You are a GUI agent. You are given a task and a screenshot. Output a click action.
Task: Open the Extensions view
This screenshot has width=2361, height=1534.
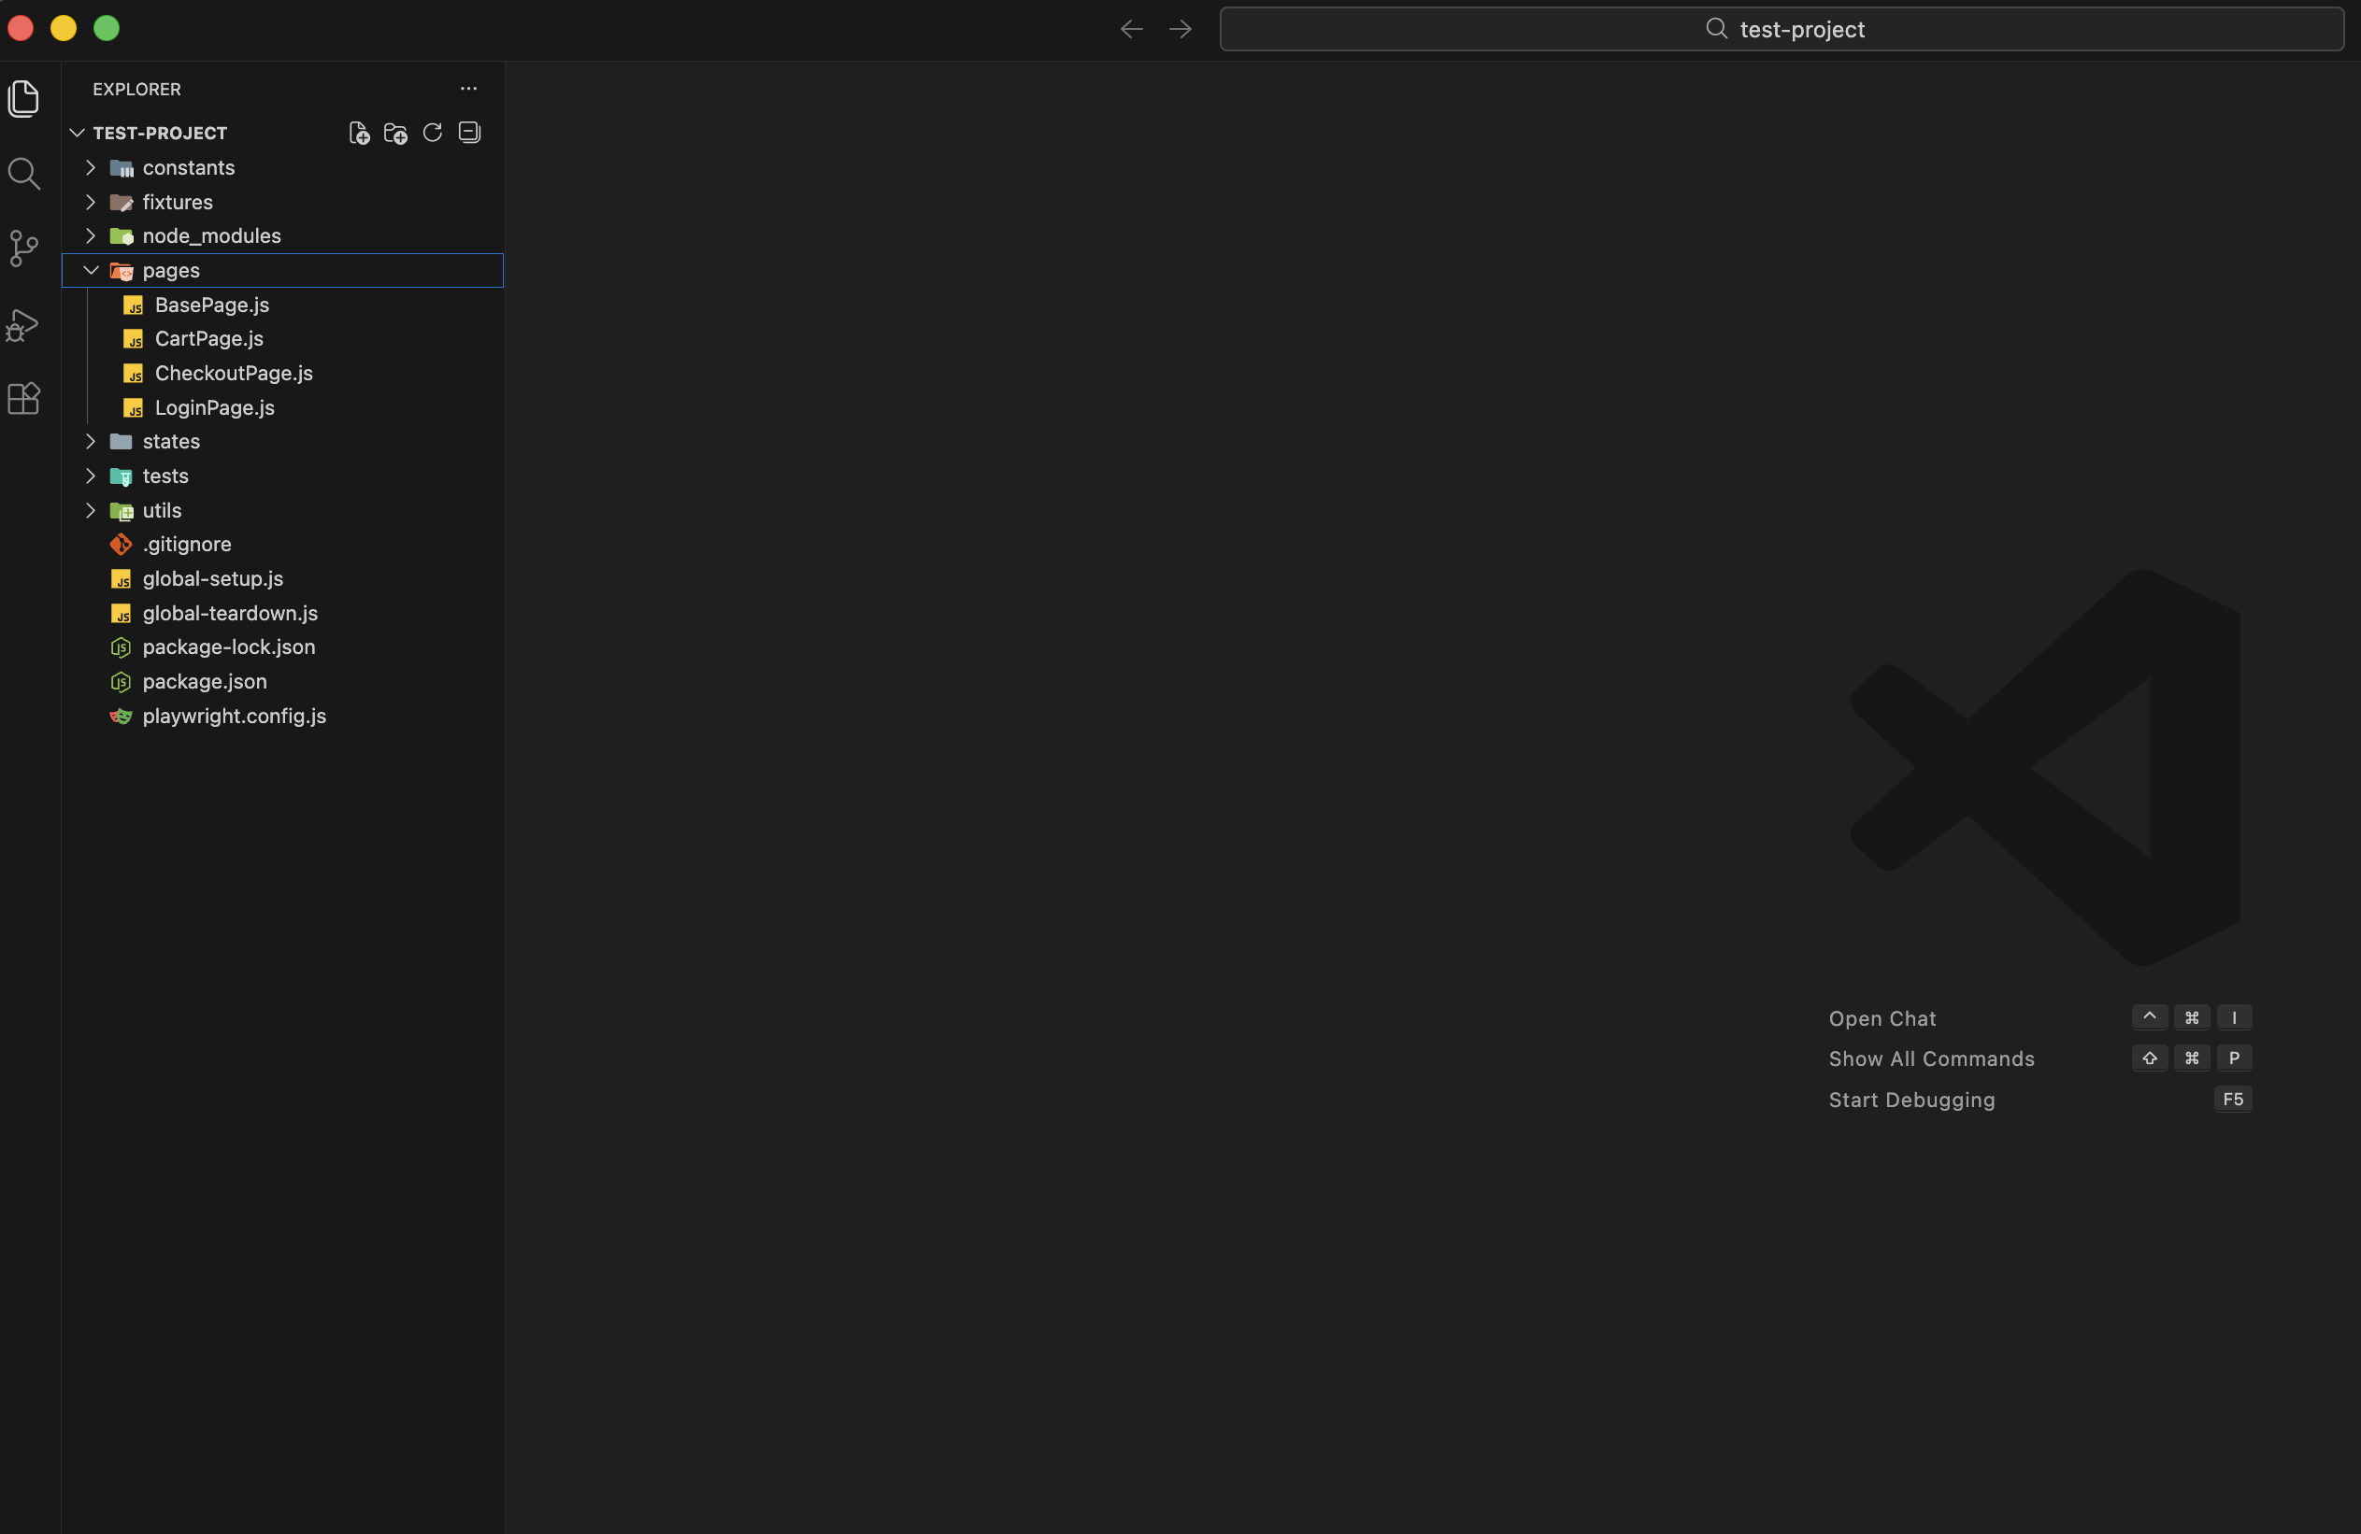pyautogui.click(x=23, y=399)
